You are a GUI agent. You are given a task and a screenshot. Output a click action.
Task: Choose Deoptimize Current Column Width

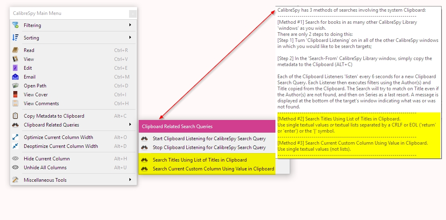tap(73, 146)
